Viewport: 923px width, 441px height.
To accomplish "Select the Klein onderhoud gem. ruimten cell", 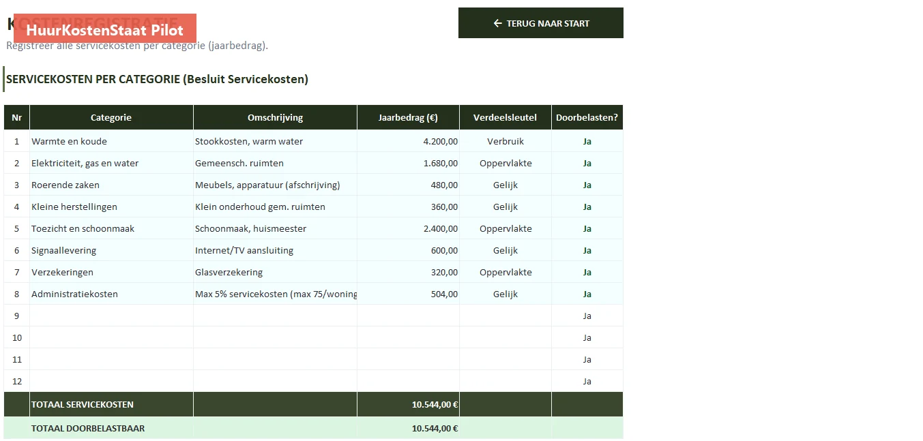I will click(275, 207).
